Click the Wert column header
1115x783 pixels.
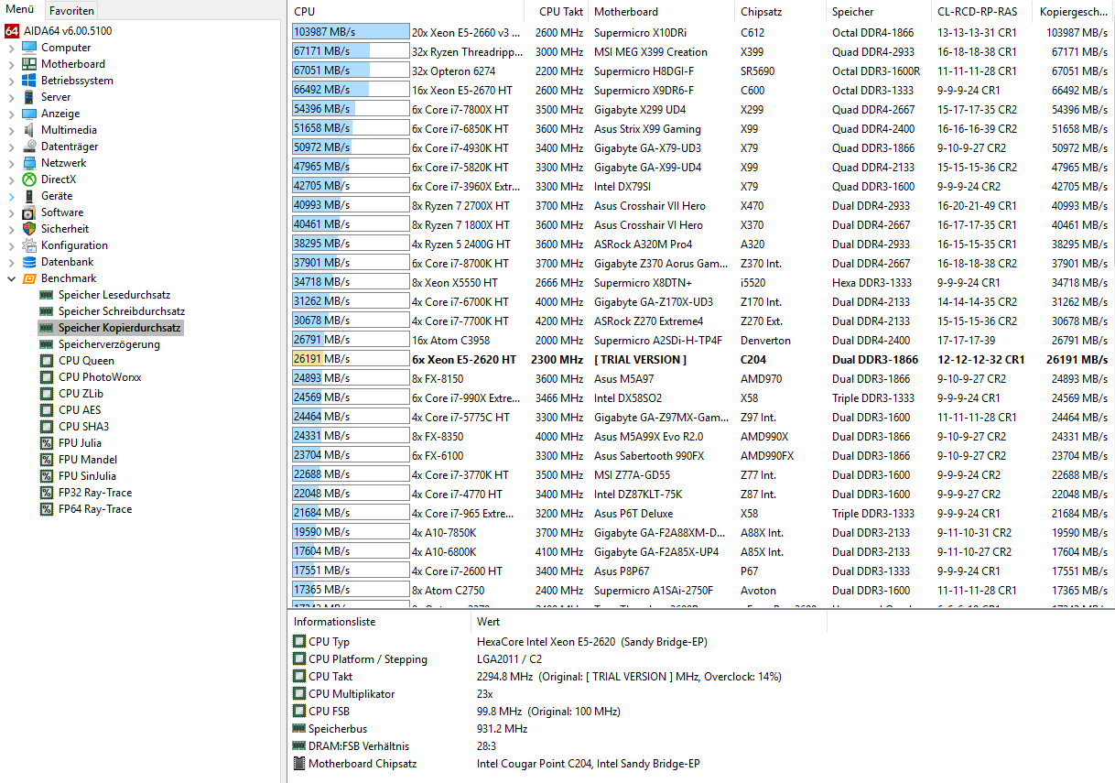[648, 622]
